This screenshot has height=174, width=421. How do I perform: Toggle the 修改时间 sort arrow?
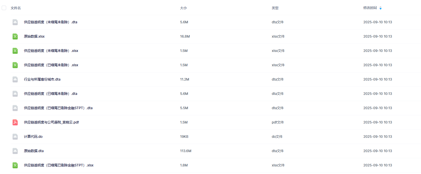click(x=380, y=8)
